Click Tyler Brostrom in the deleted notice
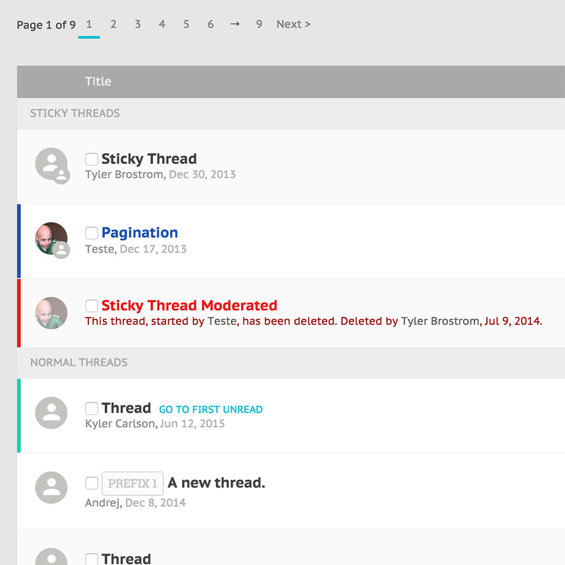This screenshot has width=565, height=565. pyautogui.click(x=440, y=321)
